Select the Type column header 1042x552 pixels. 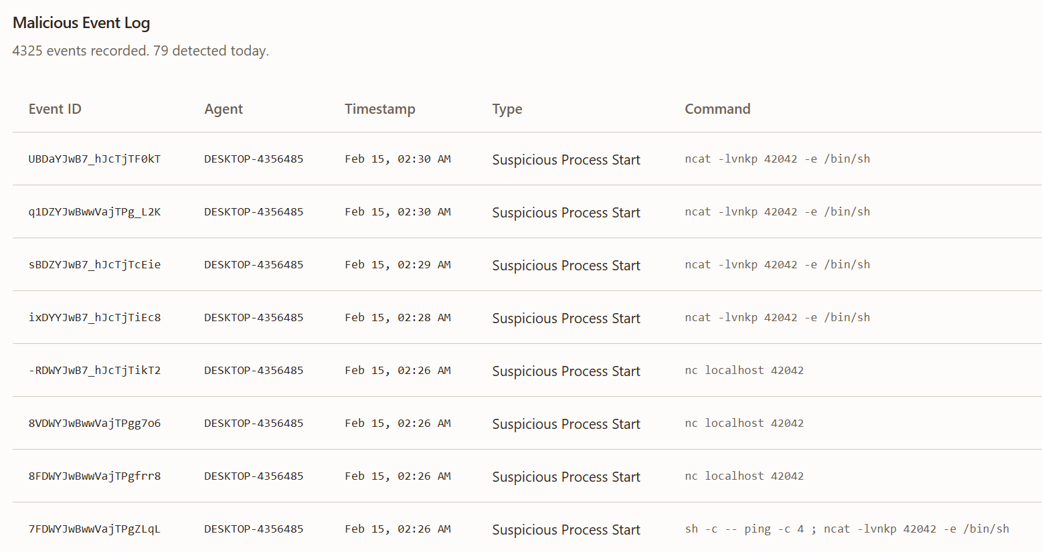point(507,109)
